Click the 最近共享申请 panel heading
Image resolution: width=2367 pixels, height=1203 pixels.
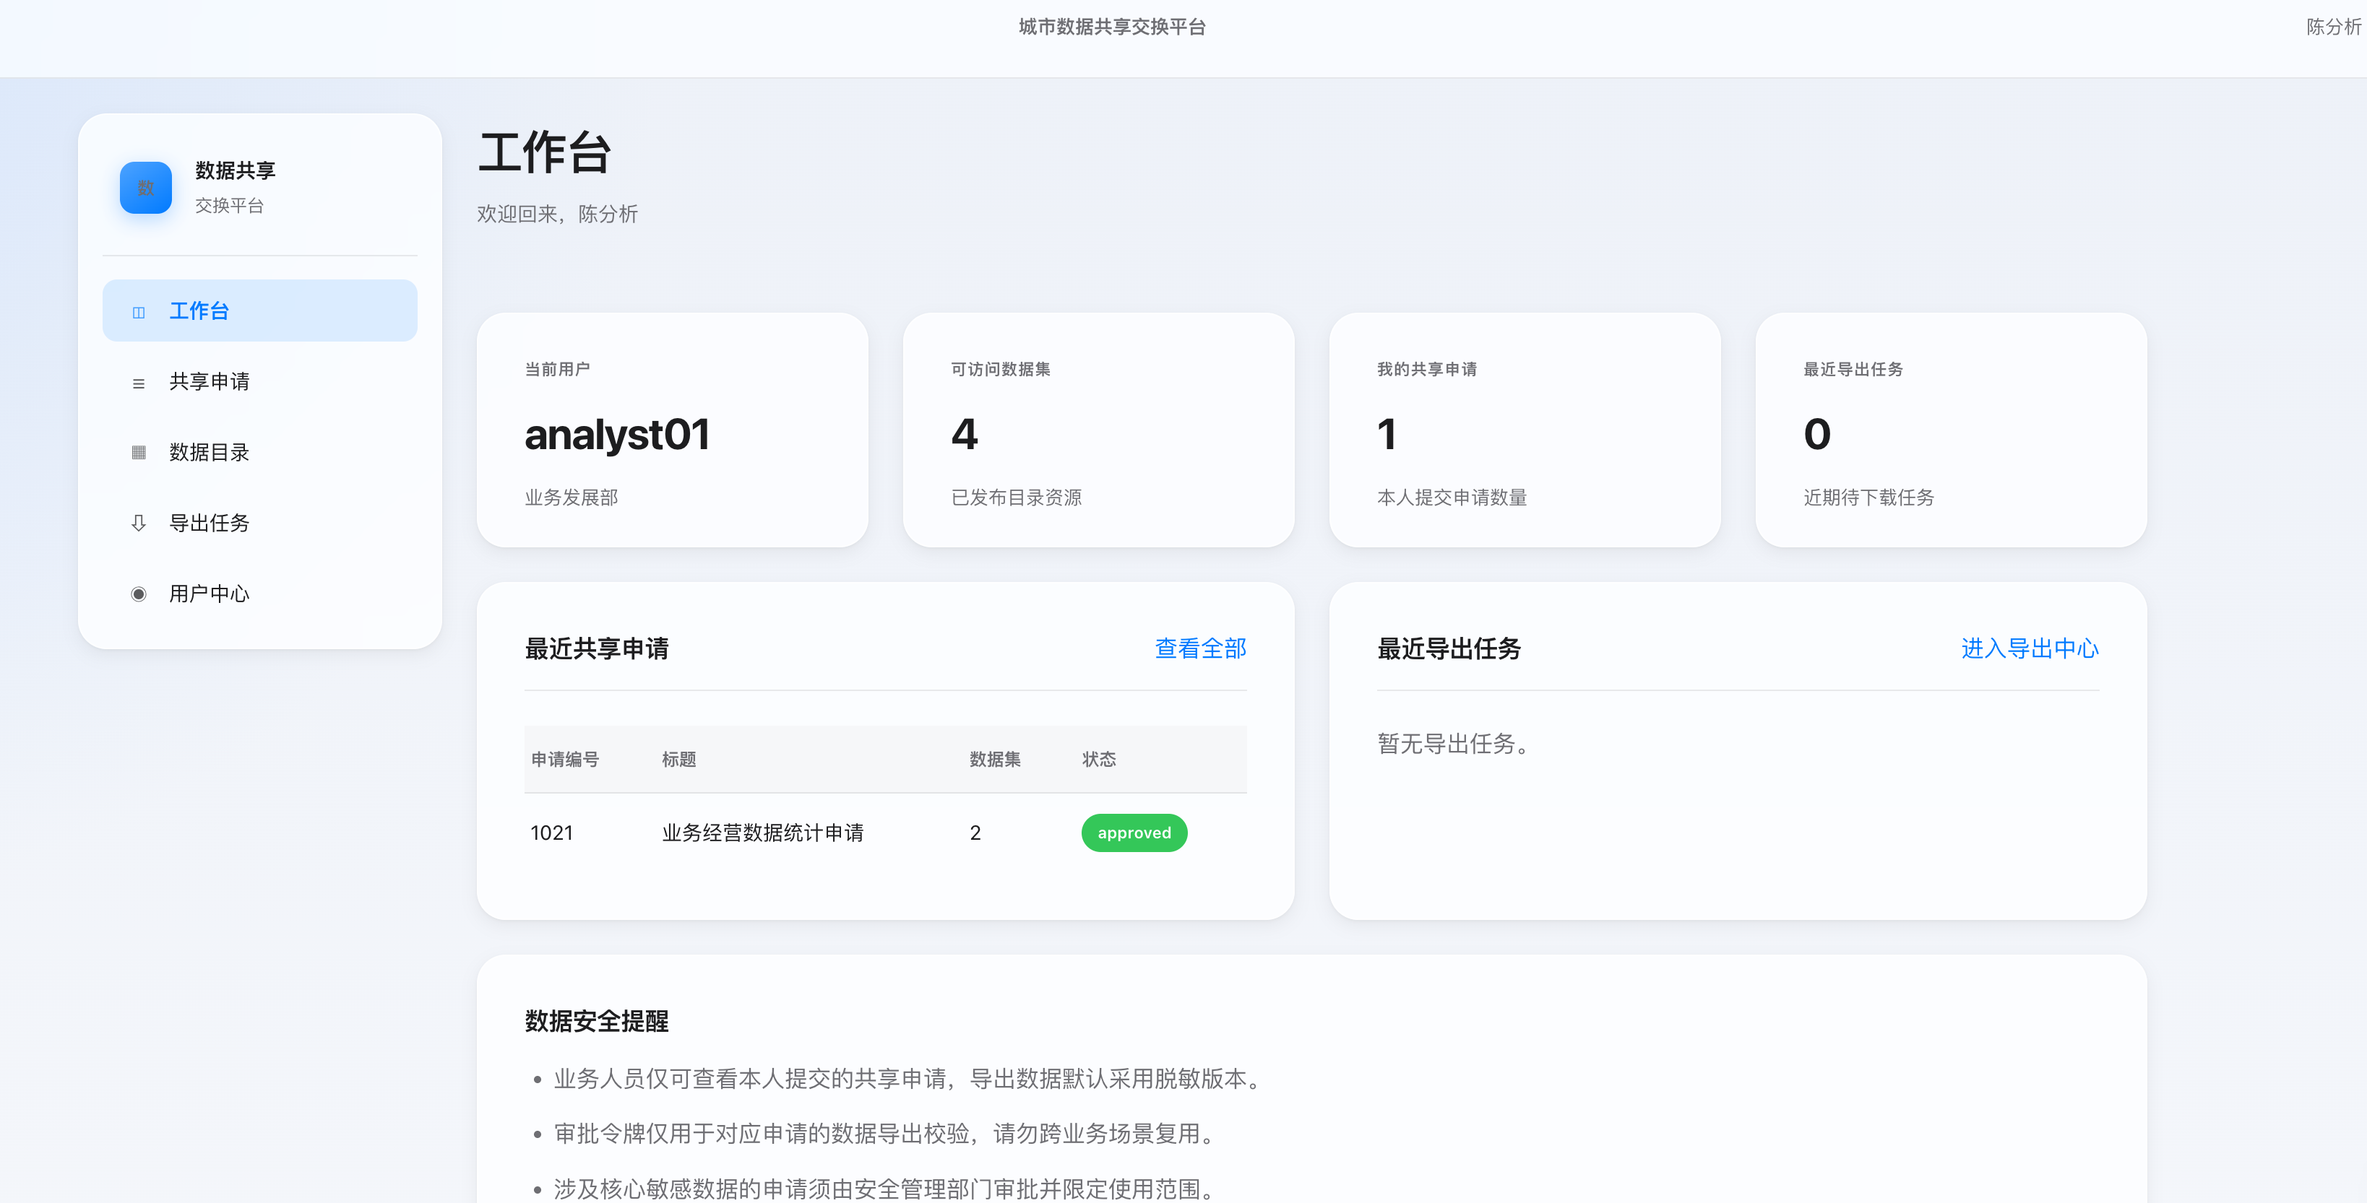point(596,648)
